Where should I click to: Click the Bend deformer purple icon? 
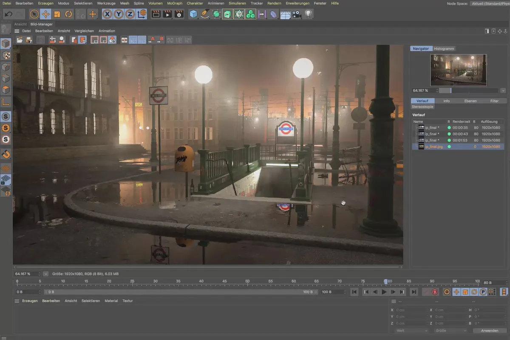tap(274, 14)
